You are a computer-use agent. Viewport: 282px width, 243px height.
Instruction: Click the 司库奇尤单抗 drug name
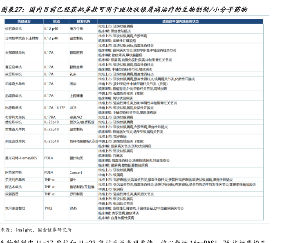coord(15,84)
